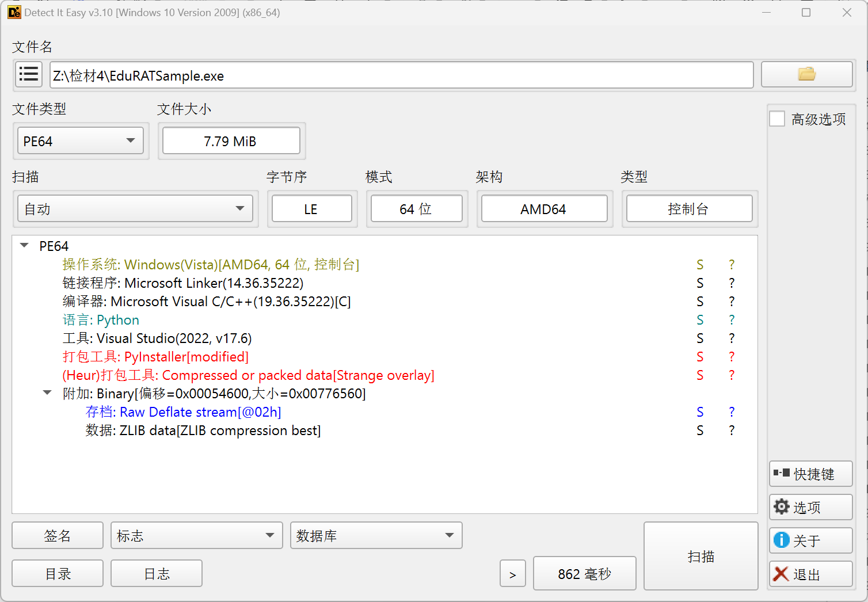Select the 编译器: Microsoft Visual C/C++ row
Screen dimensions: 868x602
207,301
